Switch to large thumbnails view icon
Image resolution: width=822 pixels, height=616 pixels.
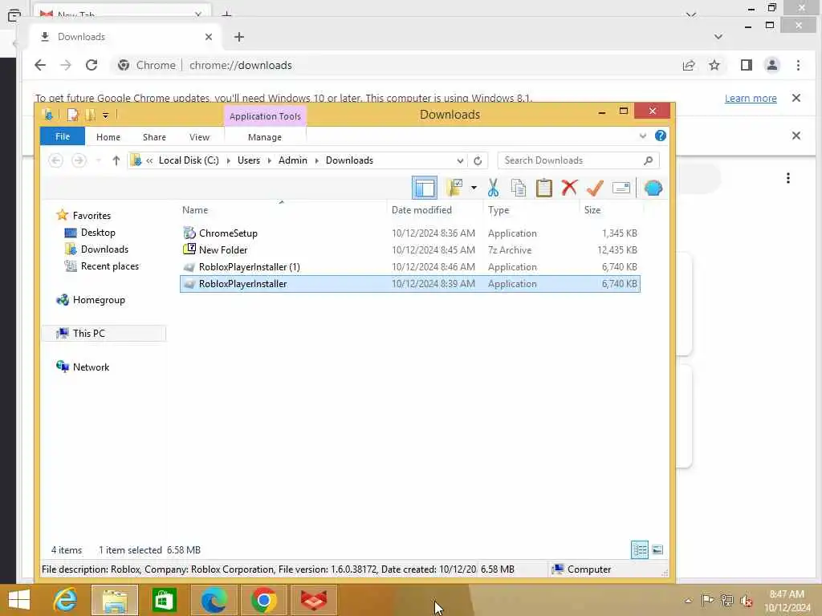(657, 549)
